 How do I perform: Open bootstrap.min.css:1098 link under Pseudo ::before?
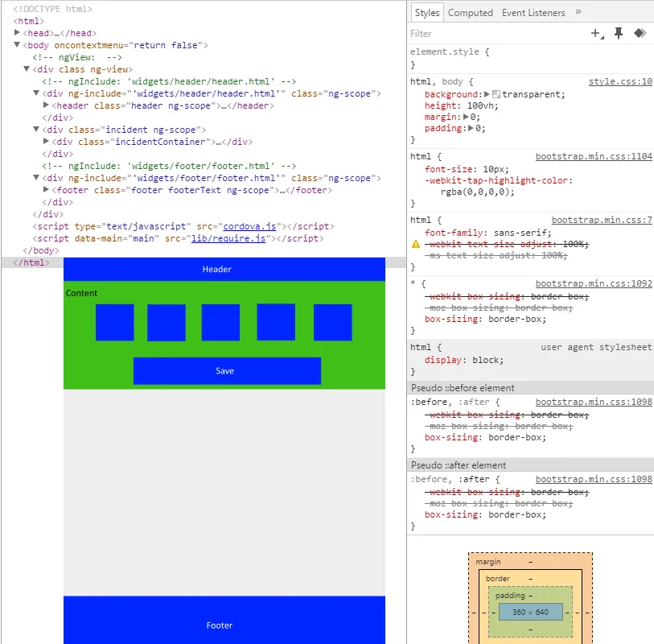594,402
